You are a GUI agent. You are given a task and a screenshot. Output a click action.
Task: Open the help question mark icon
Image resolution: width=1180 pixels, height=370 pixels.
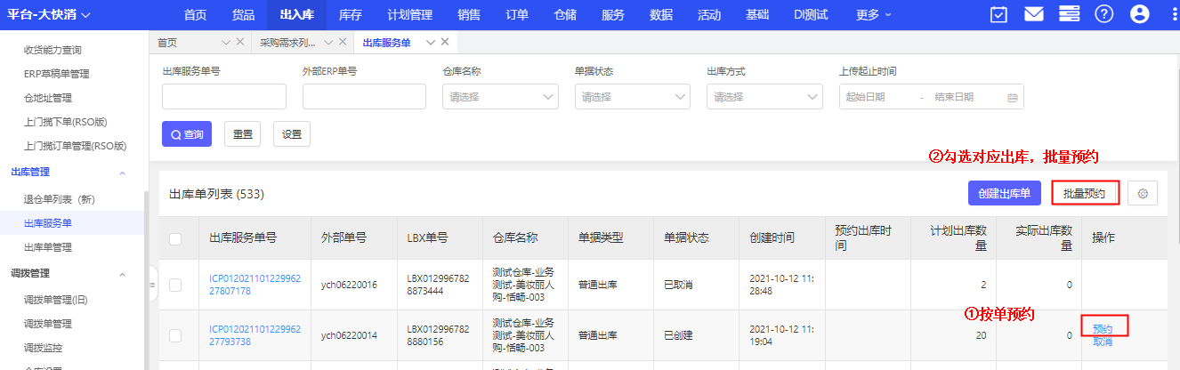point(1104,14)
